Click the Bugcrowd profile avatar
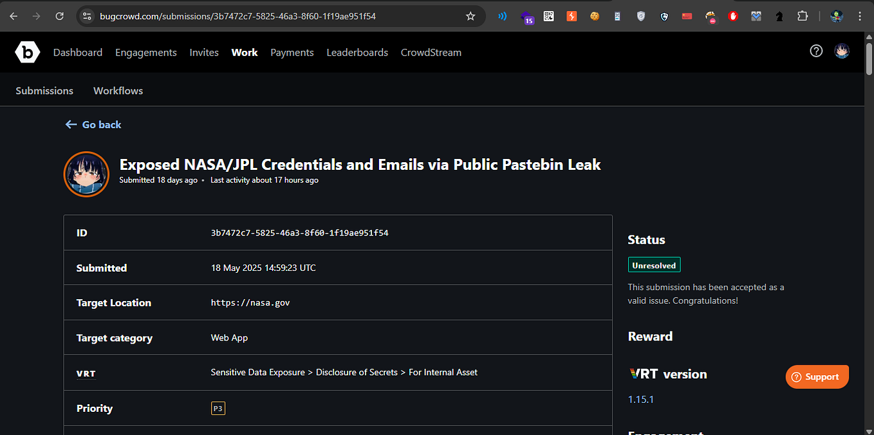The height and width of the screenshot is (435, 874). click(x=842, y=51)
